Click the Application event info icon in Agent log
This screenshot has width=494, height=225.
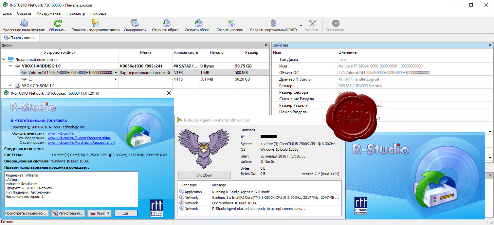pyautogui.click(x=182, y=192)
